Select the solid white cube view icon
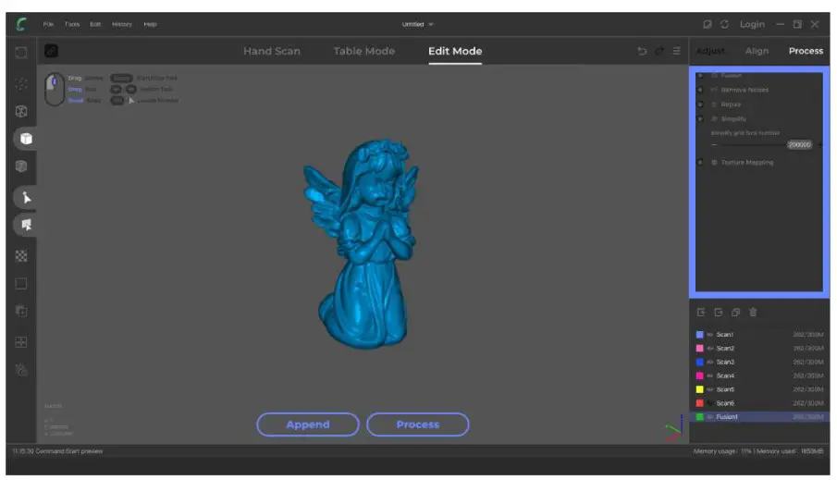This screenshot has width=837, height=480. 26,139
